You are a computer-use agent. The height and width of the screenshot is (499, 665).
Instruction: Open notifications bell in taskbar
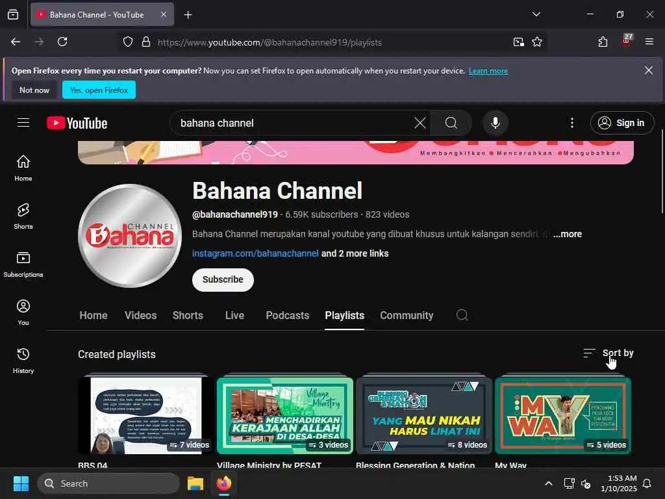(647, 483)
